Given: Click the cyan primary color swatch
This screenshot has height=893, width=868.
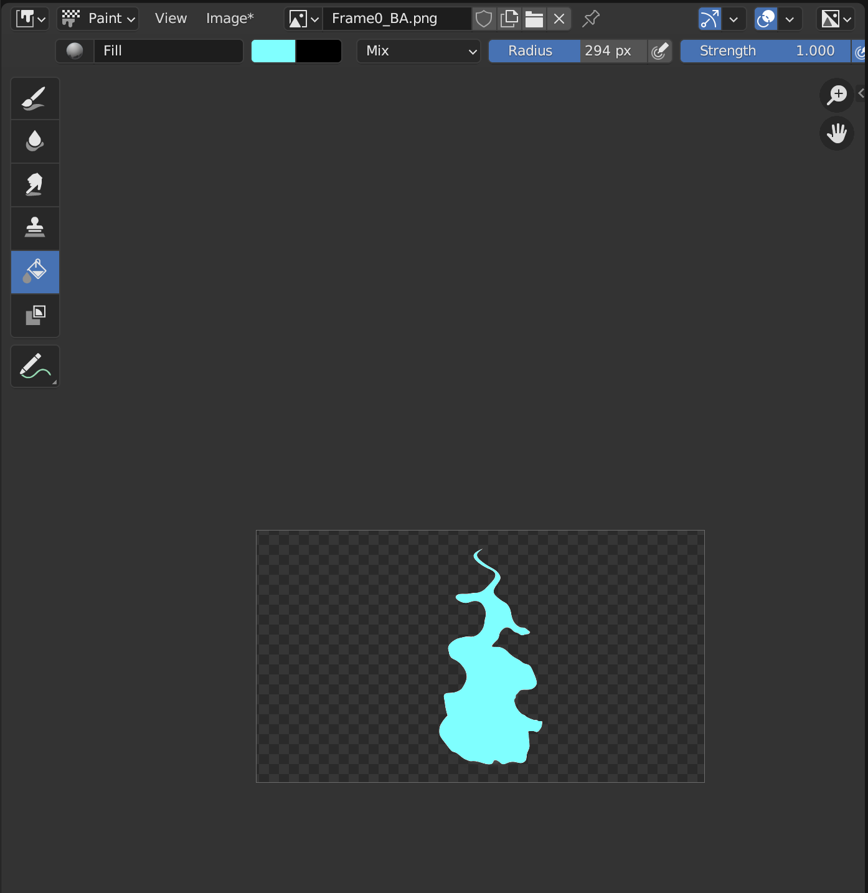Looking at the screenshot, I should click(273, 51).
